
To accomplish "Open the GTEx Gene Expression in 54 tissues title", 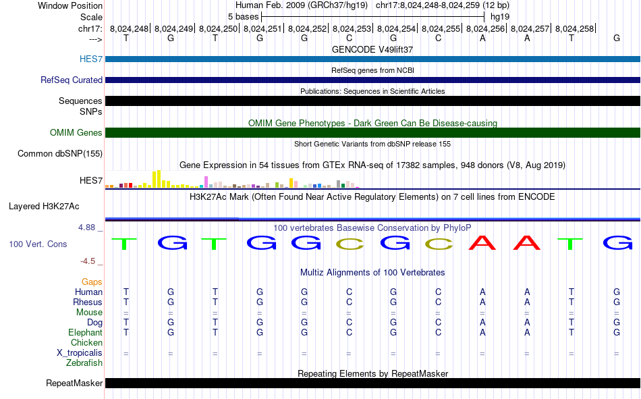I will click(372, 165).
